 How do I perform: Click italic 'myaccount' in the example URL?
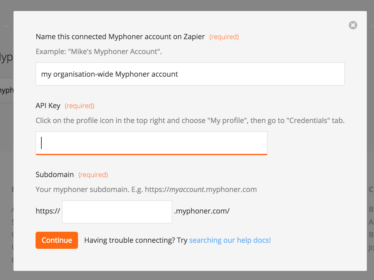187,190
